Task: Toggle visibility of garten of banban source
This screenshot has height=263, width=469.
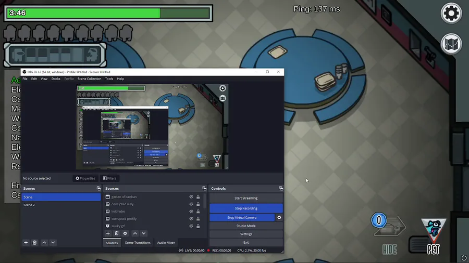Action: point(191,197)
